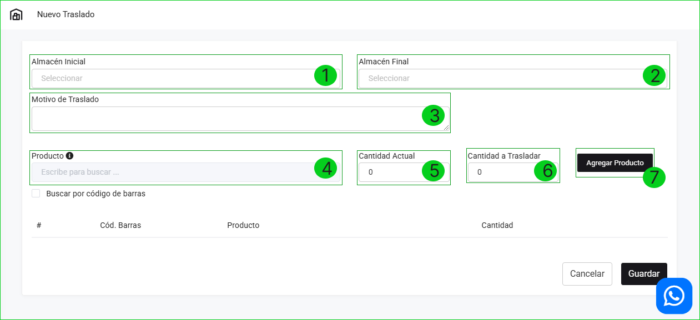Image resolution: width=700 pixels, height=320 pixels.
Task: Click the Cantidad a Trasladar field
Action: [500, 172]
